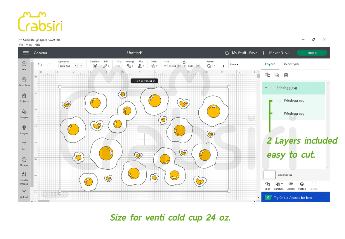Open the Templates panel
345x239 pixels.
pos(24,81)
